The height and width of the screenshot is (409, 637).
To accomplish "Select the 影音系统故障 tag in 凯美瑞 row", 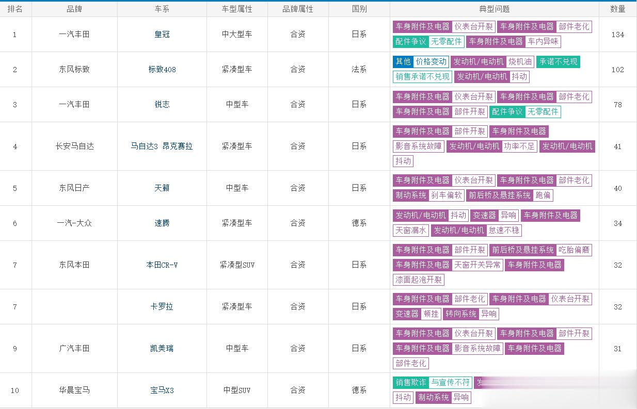I will click(x=477, y=349).
